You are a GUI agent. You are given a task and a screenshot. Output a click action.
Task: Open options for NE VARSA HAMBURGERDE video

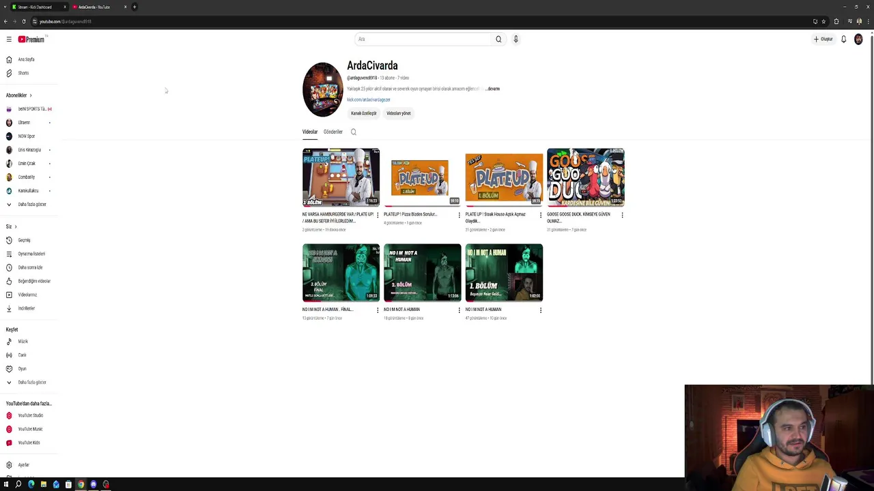click(x=378, y=215)
